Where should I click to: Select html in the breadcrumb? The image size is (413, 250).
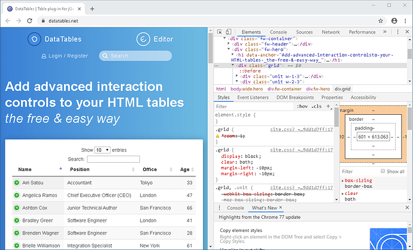coord(221,89)
